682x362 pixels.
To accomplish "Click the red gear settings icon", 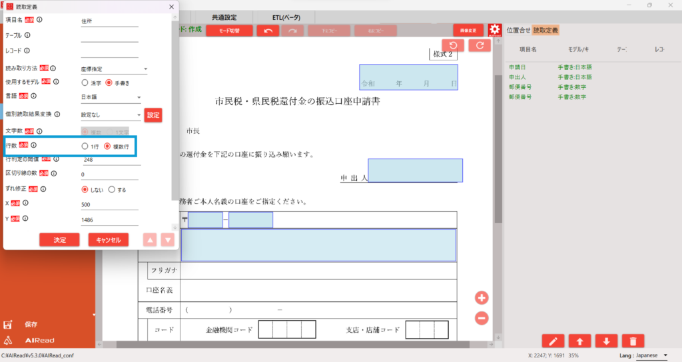I will (x=494, y=31).
